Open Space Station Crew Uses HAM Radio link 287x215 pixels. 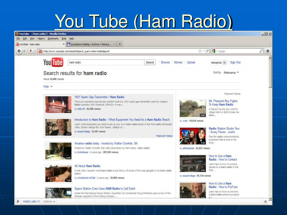pyautogui.click(x=105, y=188)
